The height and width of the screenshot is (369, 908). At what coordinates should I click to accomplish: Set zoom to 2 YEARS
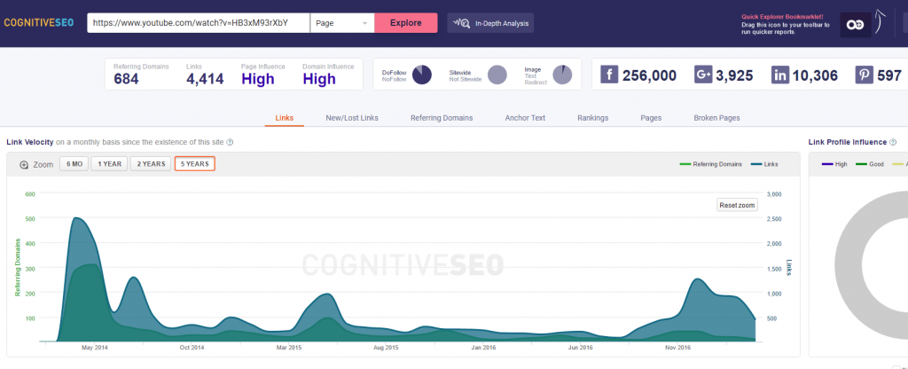pos(151,164)
